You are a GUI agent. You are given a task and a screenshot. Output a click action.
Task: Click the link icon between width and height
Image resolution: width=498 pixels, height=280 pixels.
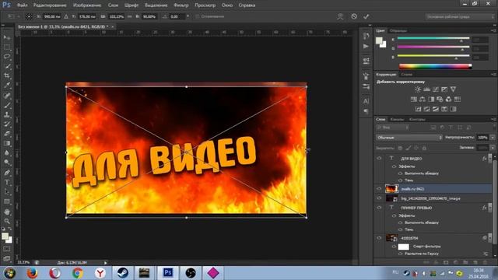130,16
